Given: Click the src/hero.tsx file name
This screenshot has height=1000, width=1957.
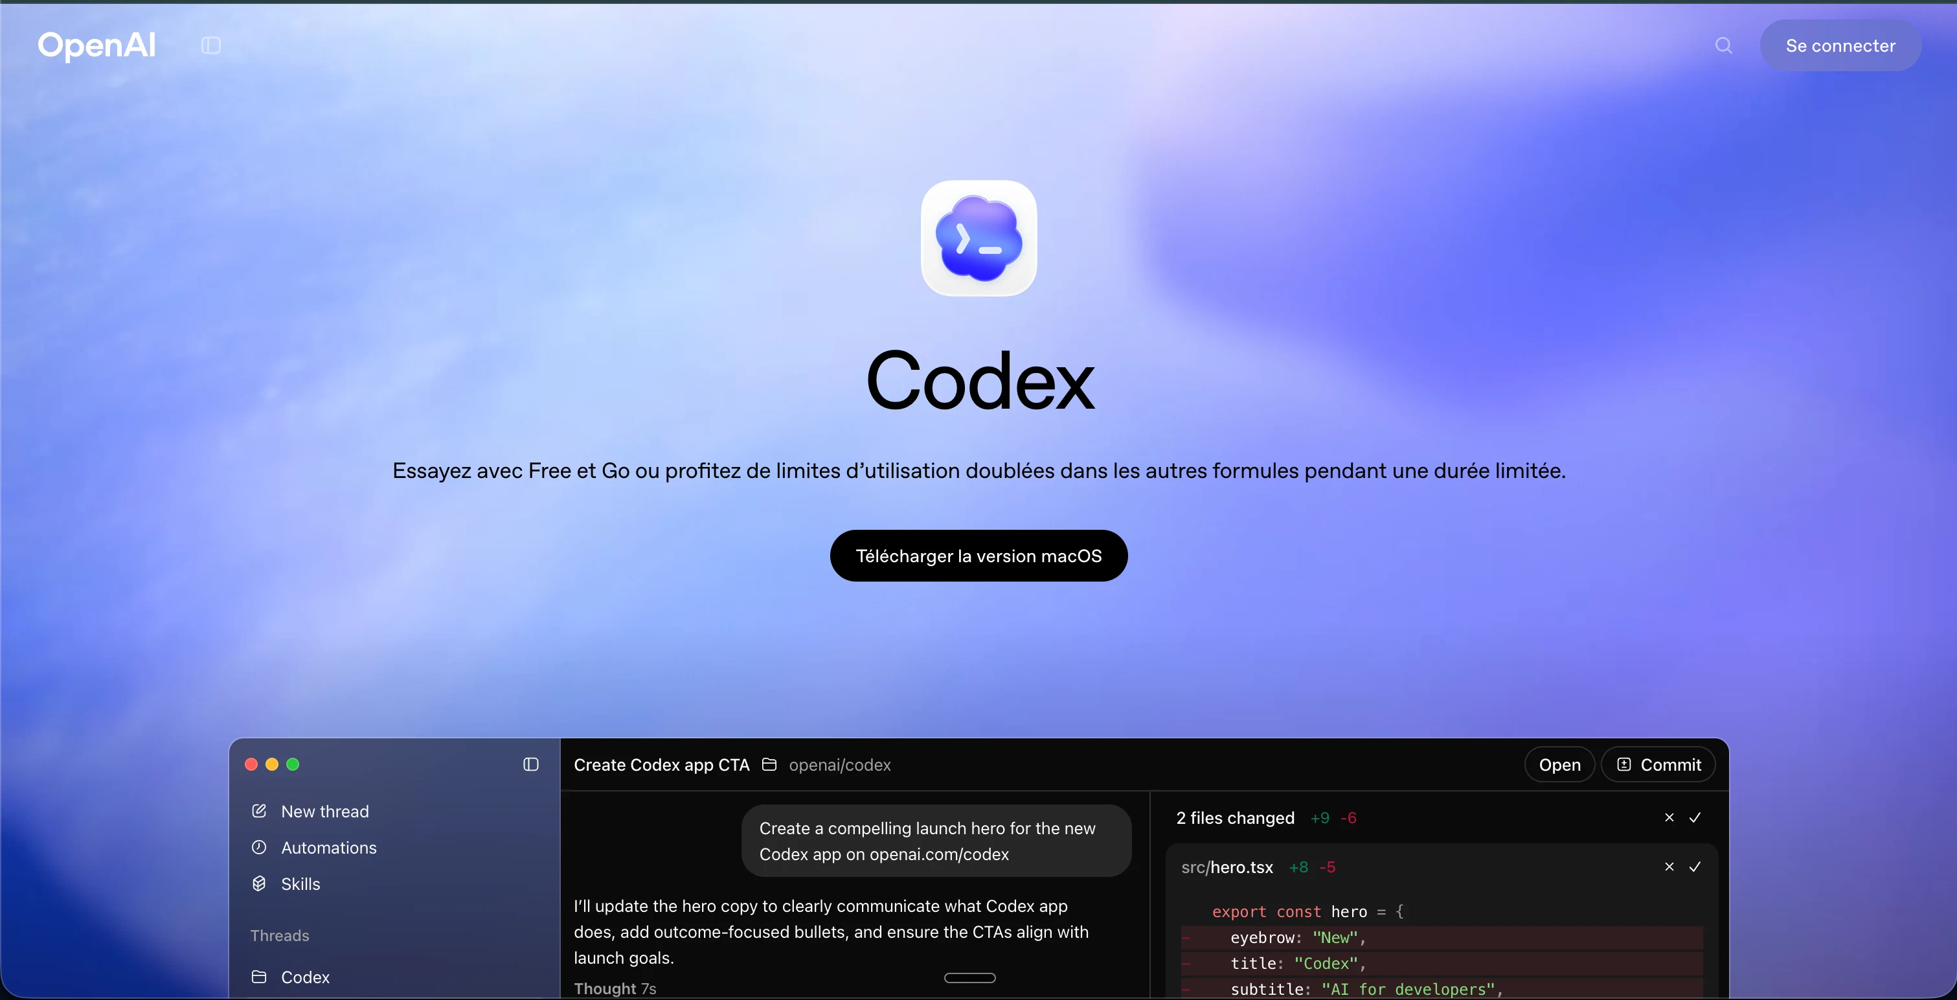Looking at the screenshot, I should 1227,867.
